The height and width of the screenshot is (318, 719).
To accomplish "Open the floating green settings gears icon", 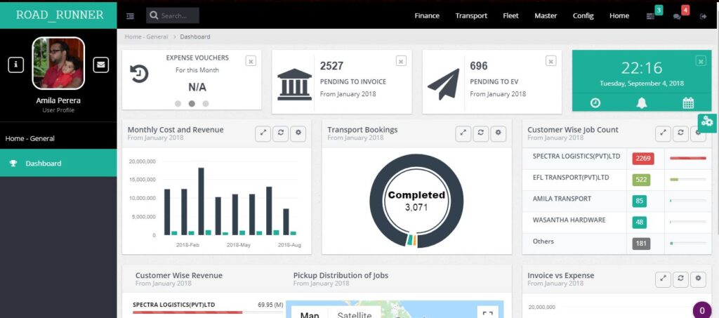I will point(707,121).
